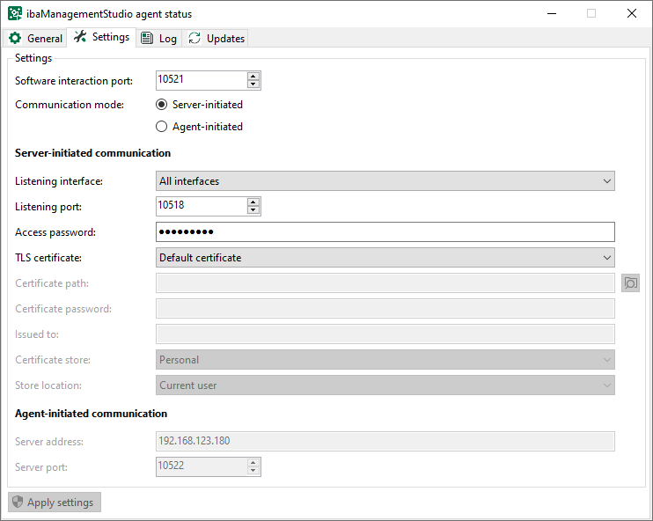
Task: Click the gear icon on General tab
Action: (15, 39)
